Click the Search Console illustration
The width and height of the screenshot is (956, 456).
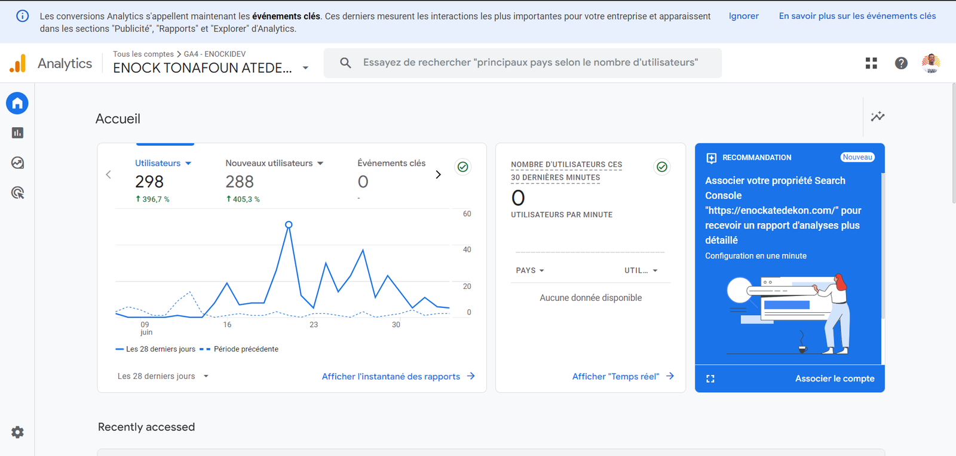click(x=789, y=313)
